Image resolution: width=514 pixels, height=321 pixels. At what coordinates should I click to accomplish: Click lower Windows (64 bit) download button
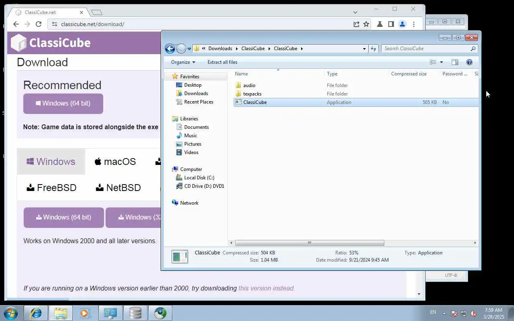coord(63,217)
